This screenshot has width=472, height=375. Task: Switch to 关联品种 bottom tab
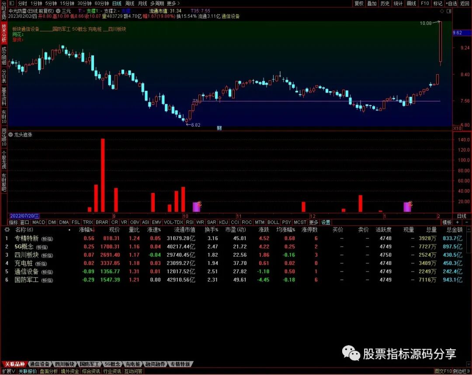pyautogui.click(x=14, y=364)
